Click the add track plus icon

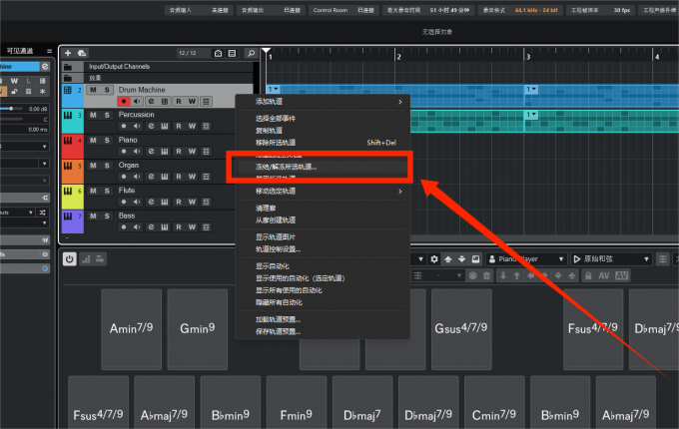pos(68,53)
